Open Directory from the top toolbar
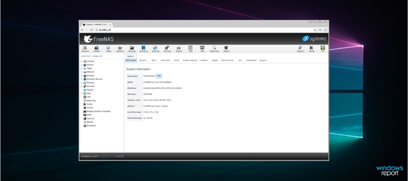The height and width of the screenshot is (181, 408). pos(143,49)
